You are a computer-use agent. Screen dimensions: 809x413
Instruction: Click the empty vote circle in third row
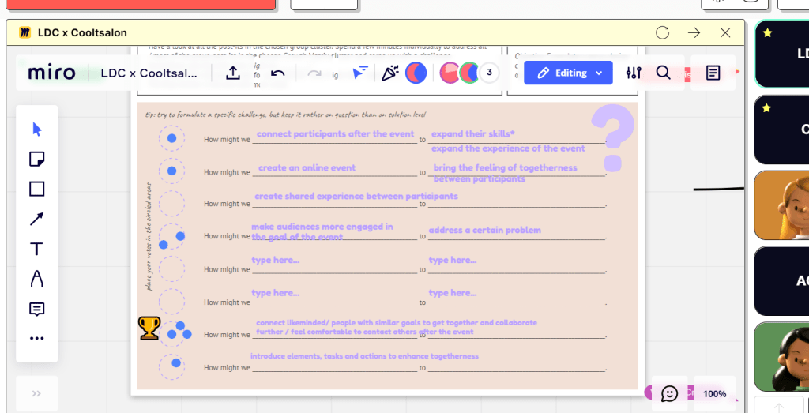171,204
